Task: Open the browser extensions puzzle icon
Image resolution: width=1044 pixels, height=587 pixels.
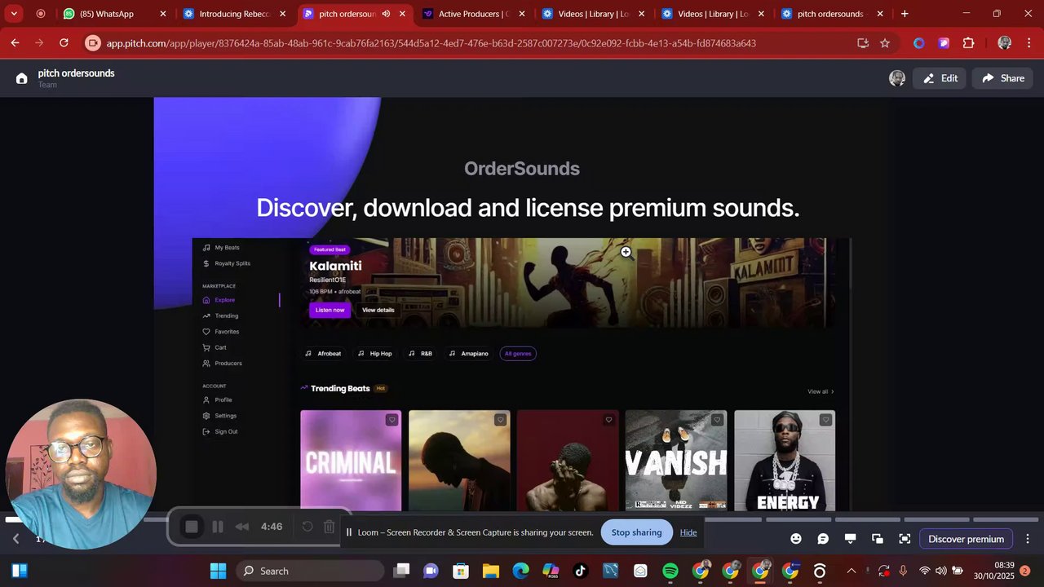Action: 968,43
